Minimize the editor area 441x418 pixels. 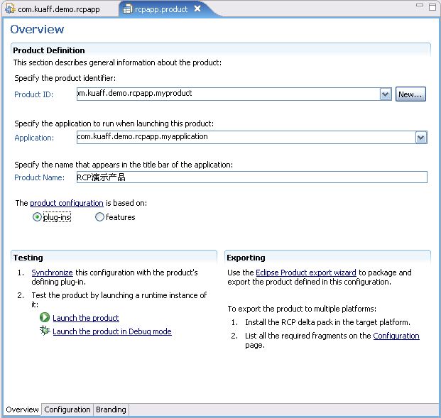420,5
